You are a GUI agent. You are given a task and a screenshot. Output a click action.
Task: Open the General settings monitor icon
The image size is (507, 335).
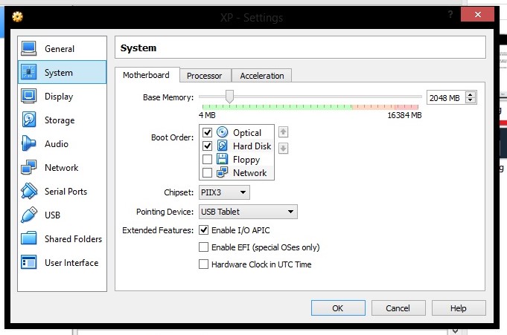click(x=29, y=49)
